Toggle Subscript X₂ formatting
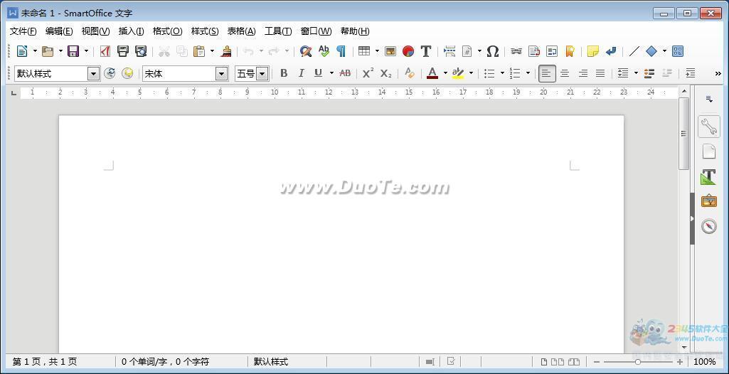The image size is (729, 374). (x=386, y=73)
